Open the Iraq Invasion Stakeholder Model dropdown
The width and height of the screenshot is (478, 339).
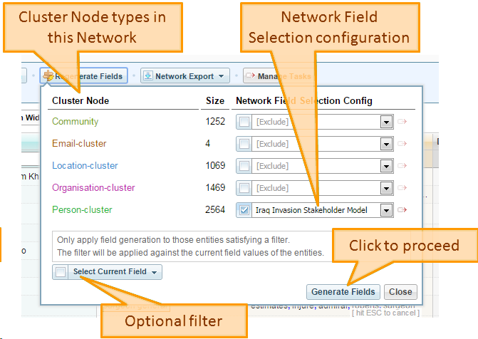[x=386, y=210]
